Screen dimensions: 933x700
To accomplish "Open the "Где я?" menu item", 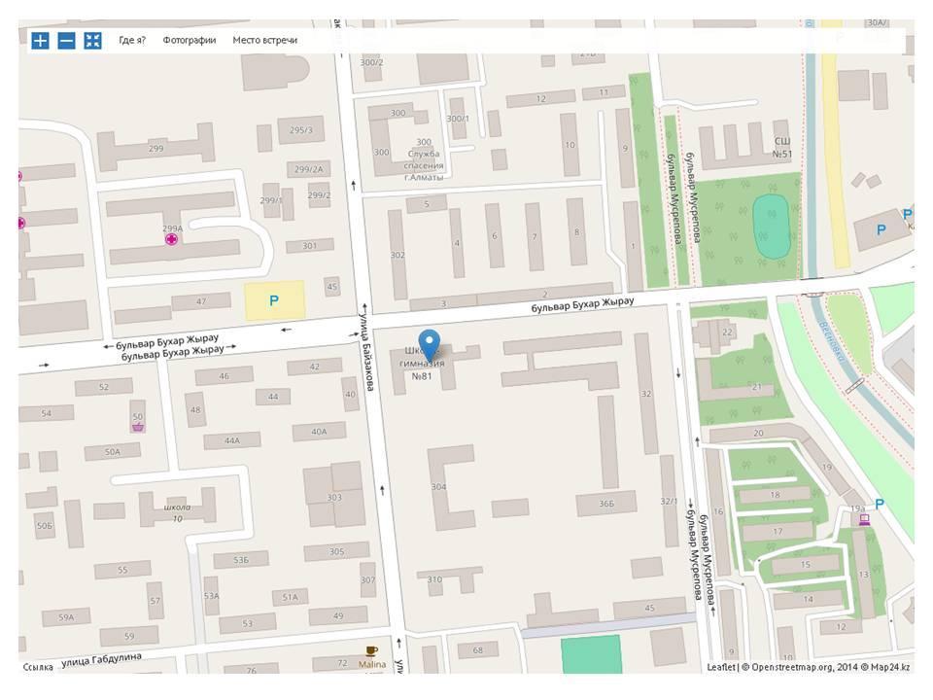I will (x=132, y=40).
